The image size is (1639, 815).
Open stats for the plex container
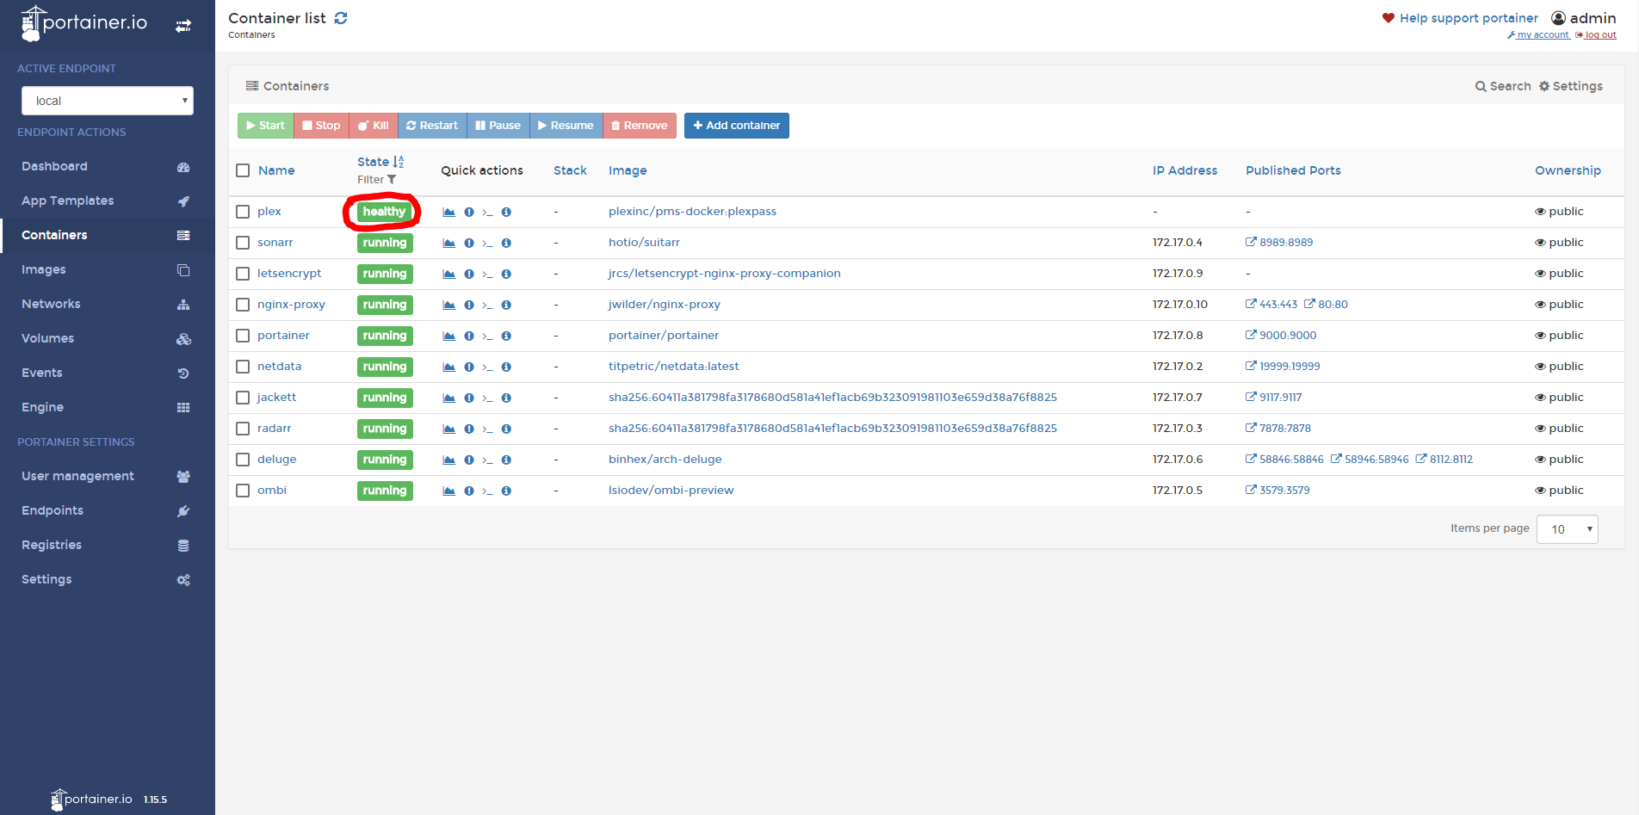(x=449, y=212)
